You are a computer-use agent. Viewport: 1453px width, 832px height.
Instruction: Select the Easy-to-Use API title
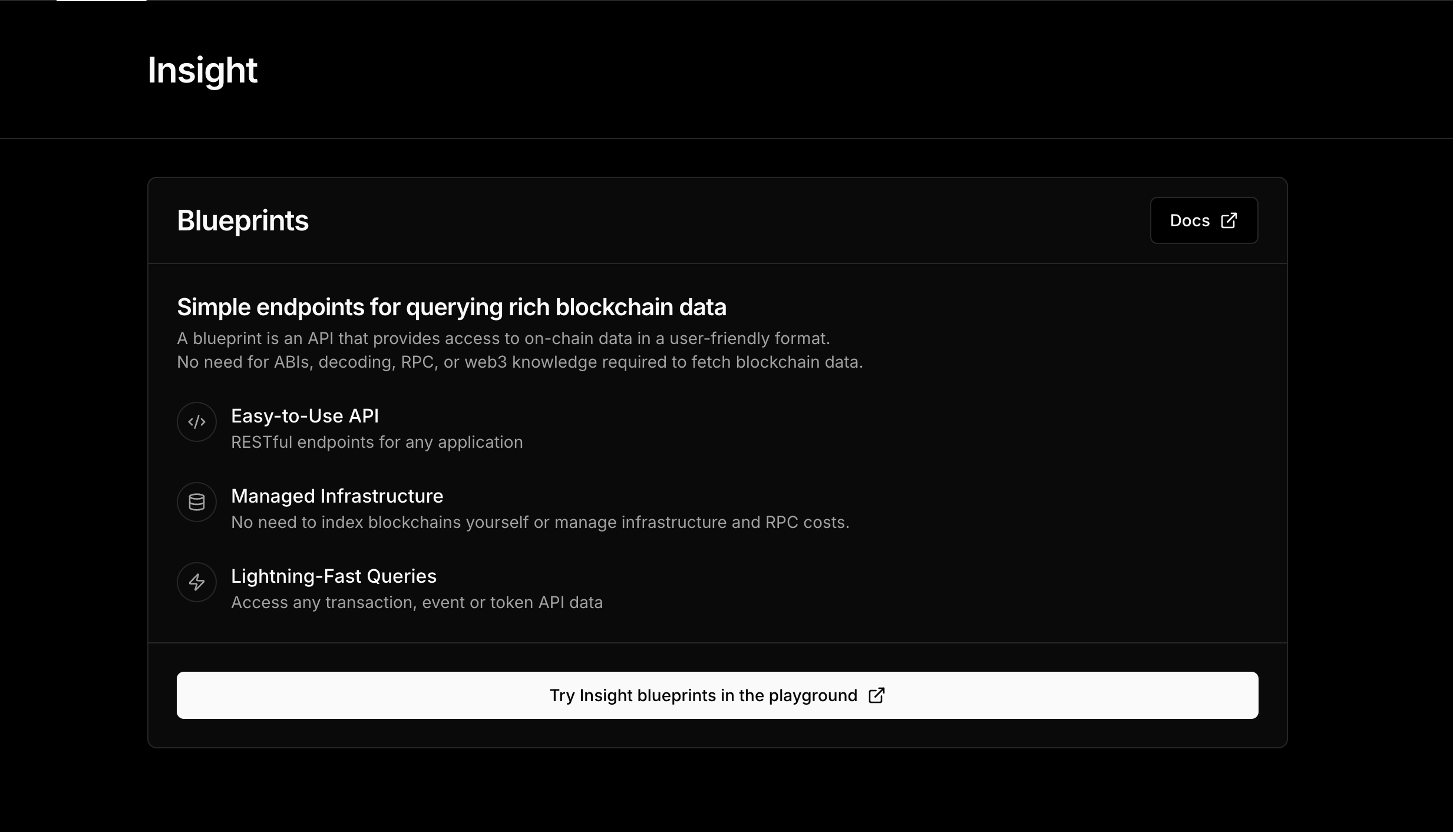point(305,416)
